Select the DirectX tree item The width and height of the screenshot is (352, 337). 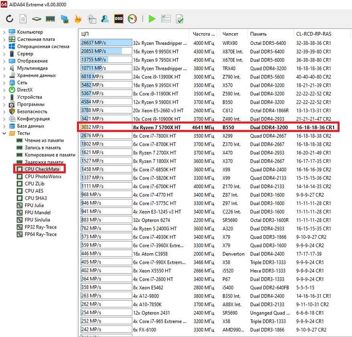(x=25, y=90)
